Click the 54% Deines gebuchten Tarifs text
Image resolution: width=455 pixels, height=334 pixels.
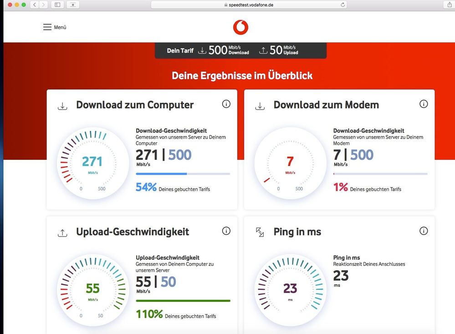[x=173, y=187]
